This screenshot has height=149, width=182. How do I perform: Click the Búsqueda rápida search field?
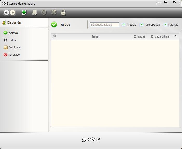(105, 25)
